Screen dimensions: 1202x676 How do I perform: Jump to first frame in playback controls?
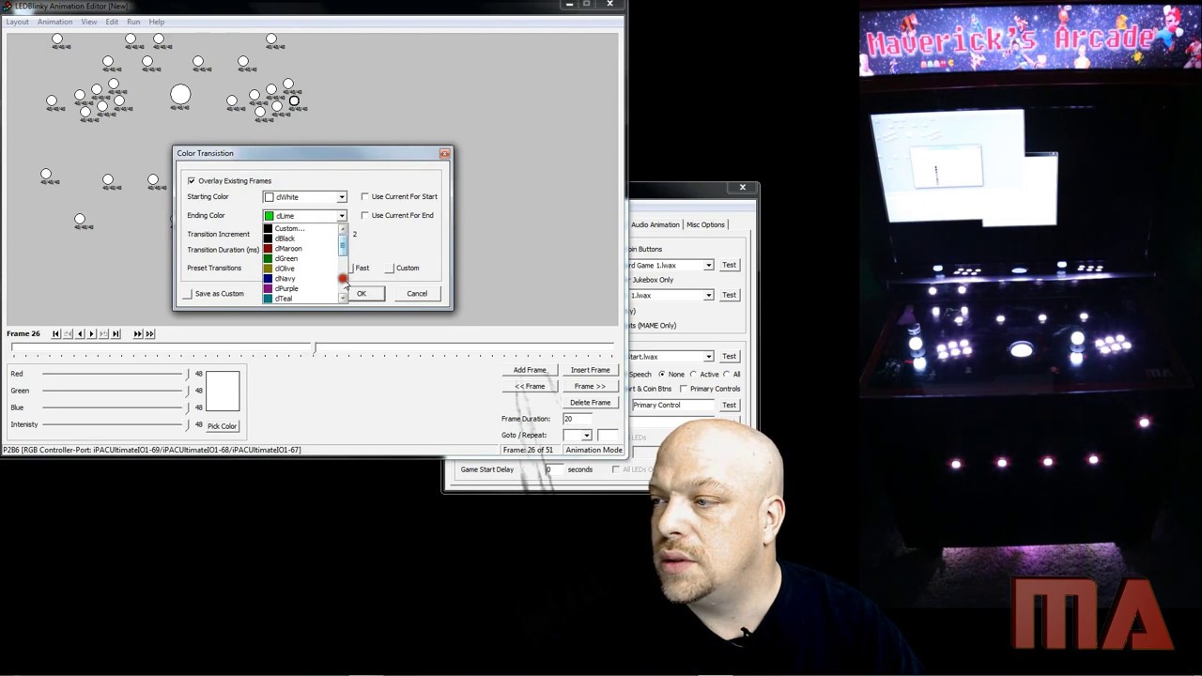(56, 333)
